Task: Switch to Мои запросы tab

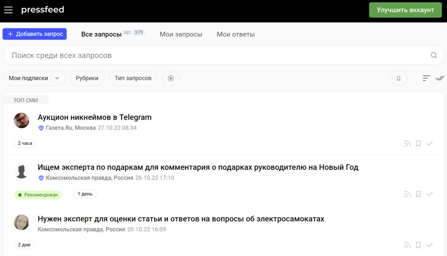Action: [181, 34]
